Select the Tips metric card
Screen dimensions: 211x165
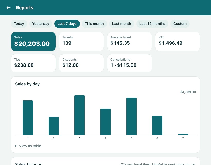tap(33, 63)
